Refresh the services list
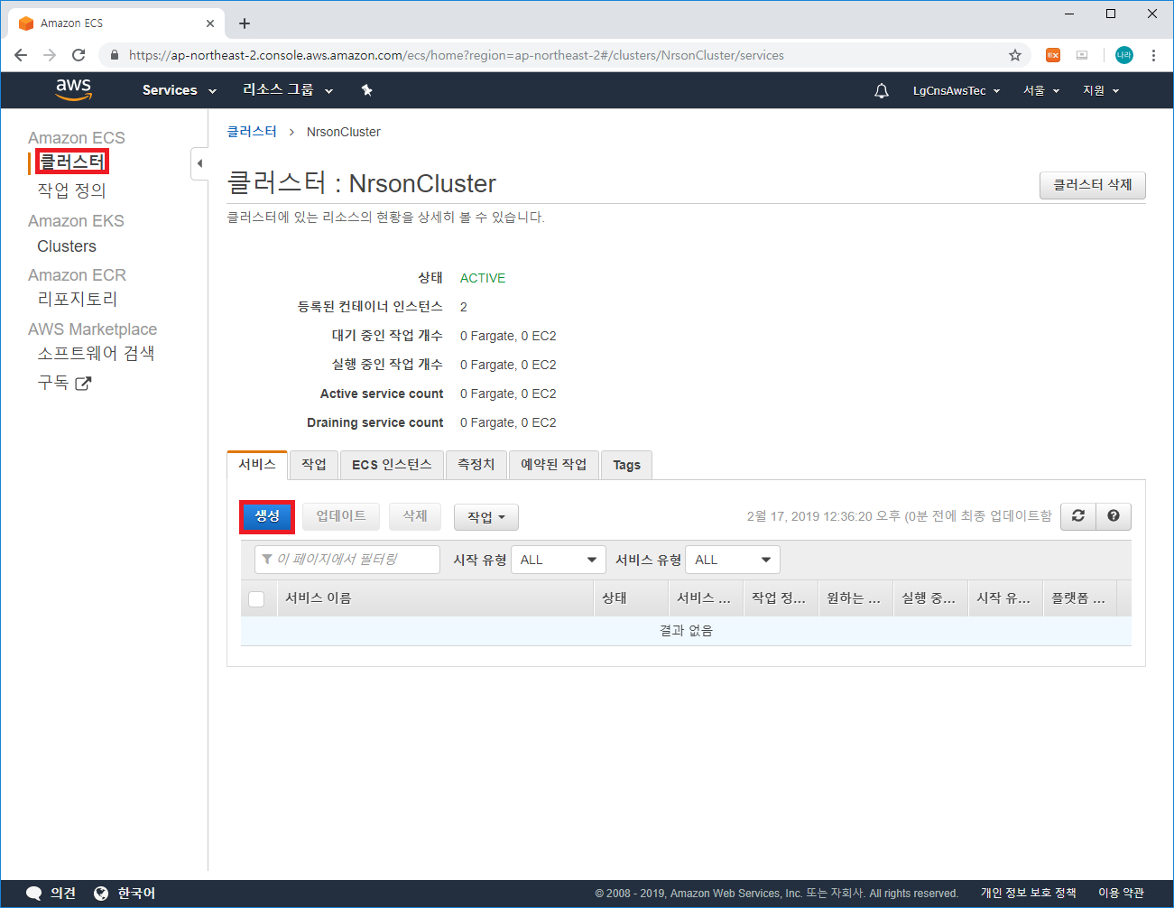The height and width of the screenshot is (908, 1174). click(x=1078, y=516)
